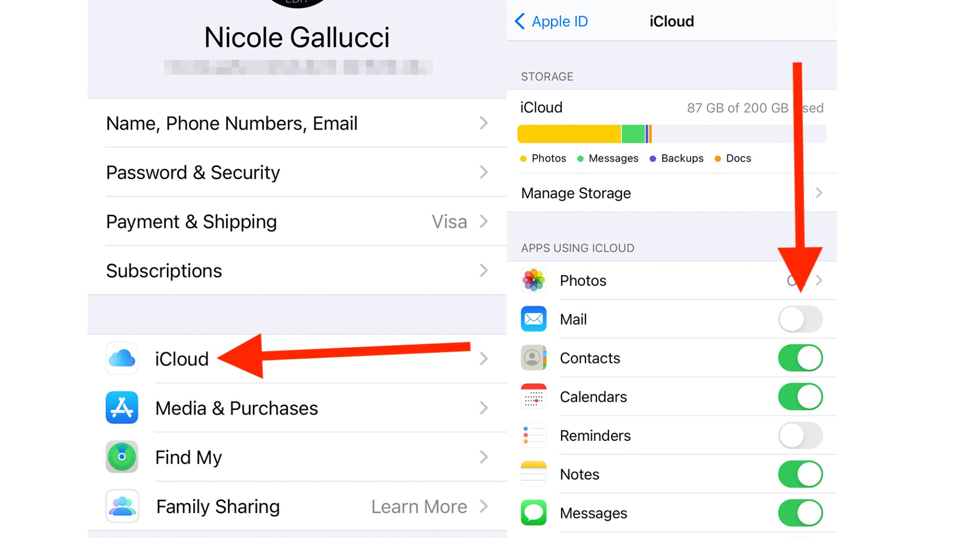Image resolution: width=956 pixels, height=538 pixels.
Task: Tap the Mail label in apps list
Action: point(573,319)
